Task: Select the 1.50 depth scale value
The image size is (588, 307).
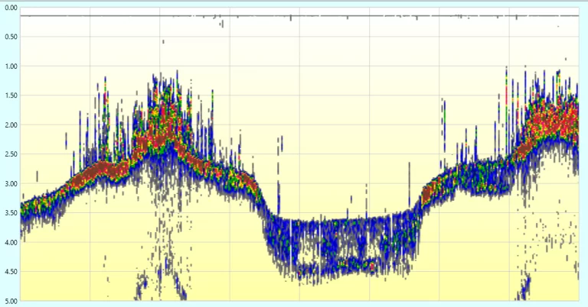Action: (x=11, y=95)
